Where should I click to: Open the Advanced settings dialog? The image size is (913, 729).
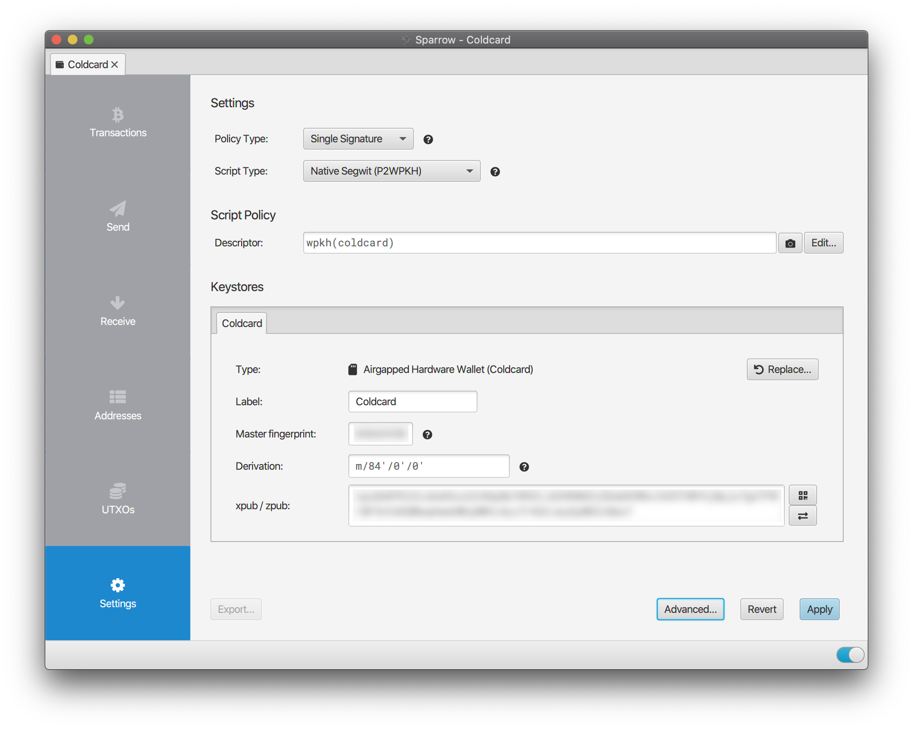tap(690, 609)
